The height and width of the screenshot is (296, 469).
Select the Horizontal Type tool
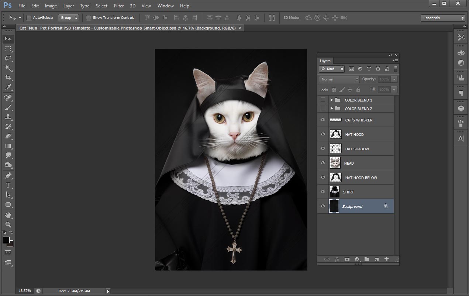8,185
